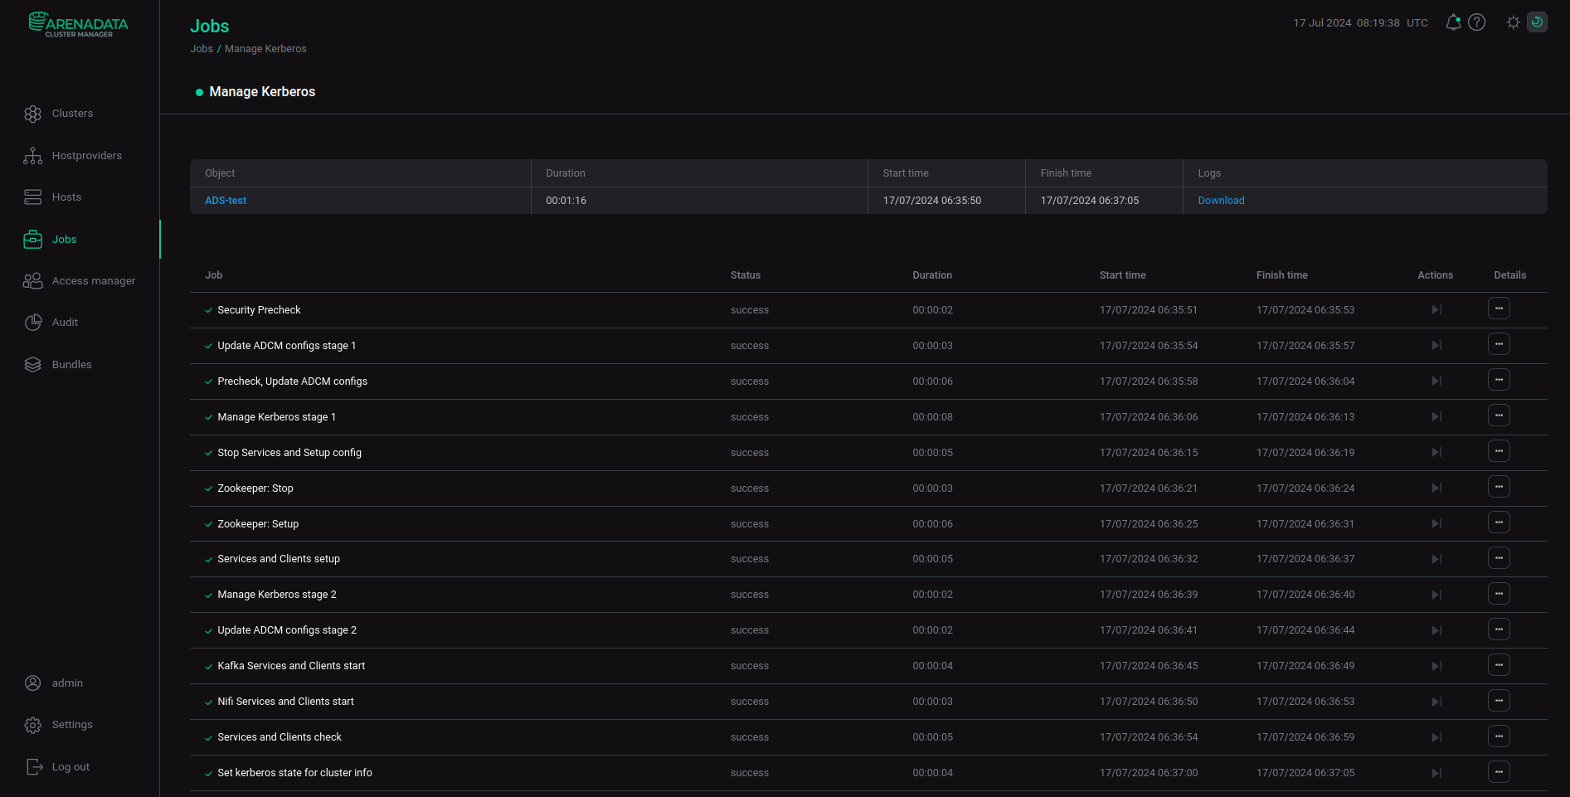The image size is (1570, 797).
Task: Expand details of Zookeeper: Stop job
Action: 1499,487
